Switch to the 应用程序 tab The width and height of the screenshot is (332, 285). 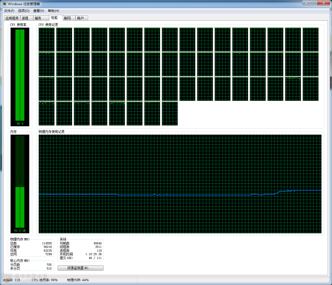(12, 18)
